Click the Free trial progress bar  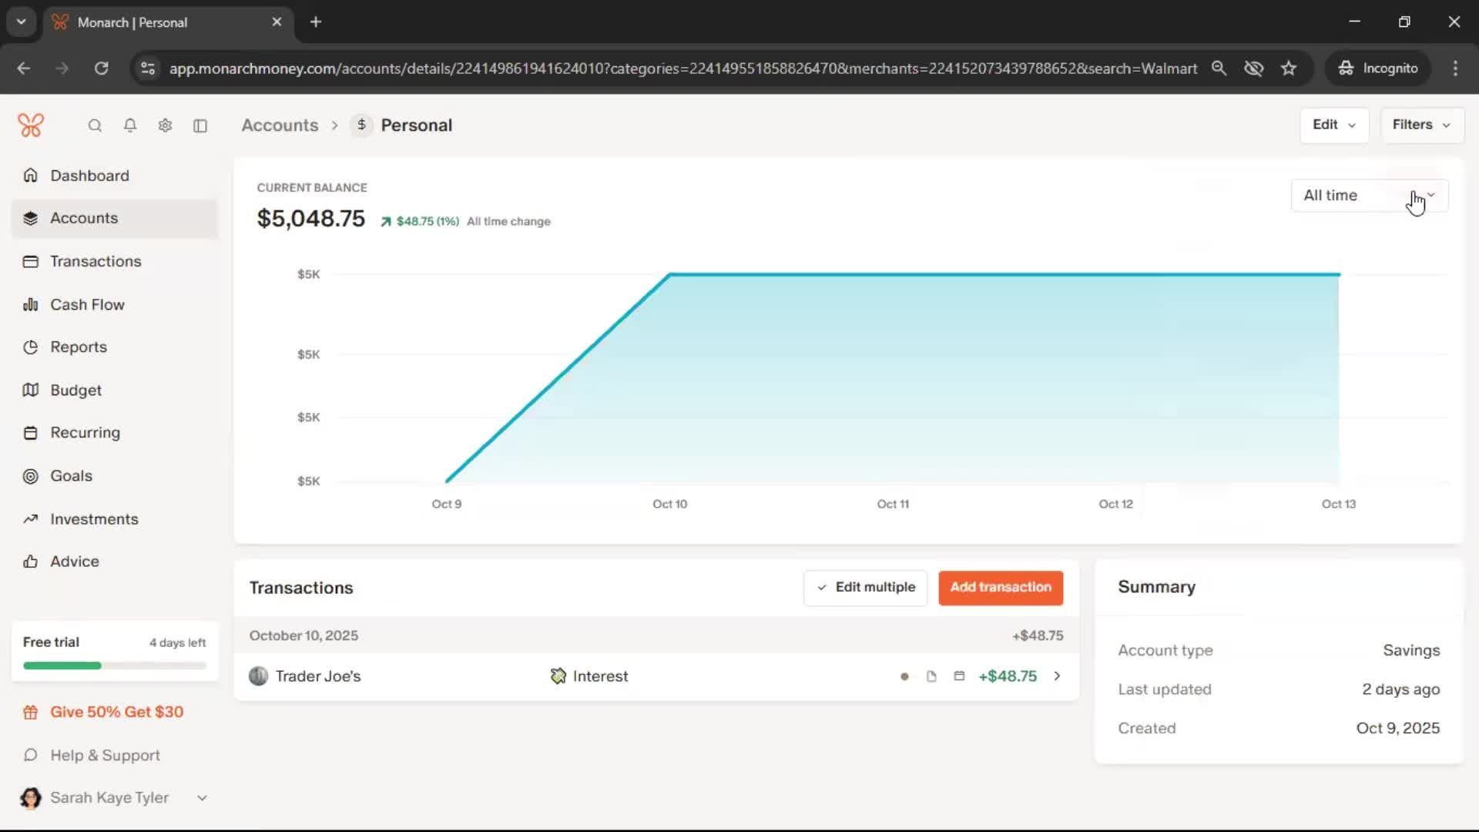point(115,666)
